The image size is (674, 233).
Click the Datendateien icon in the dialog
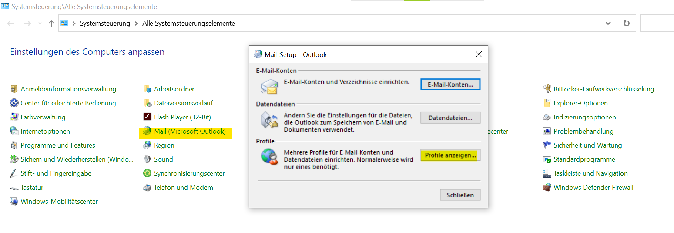coord(269,120)
